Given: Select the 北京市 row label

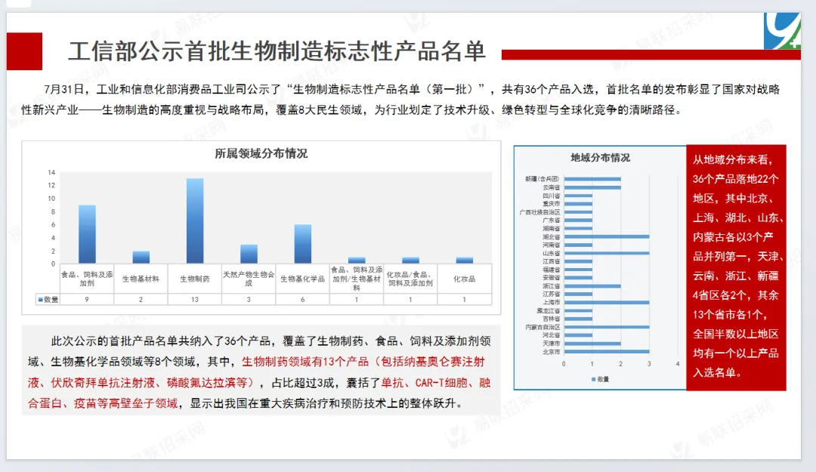Looking at the screenshot, I should click(x=551, y=352).
